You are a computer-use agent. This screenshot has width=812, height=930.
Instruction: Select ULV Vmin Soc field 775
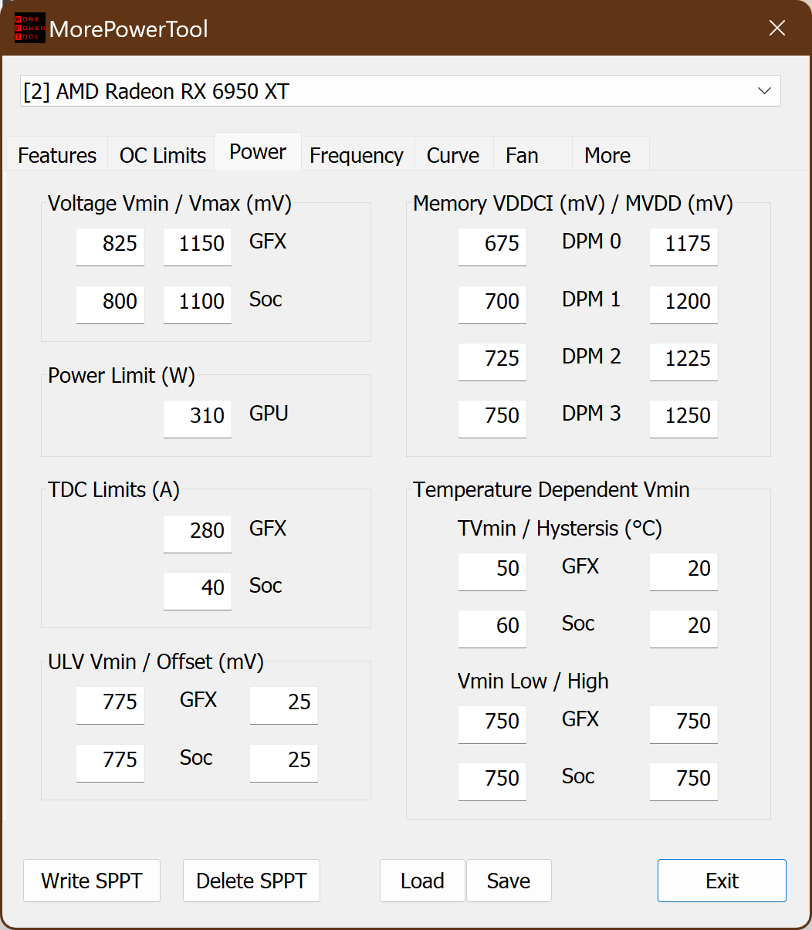pyautogui.click(x=110, y=763)
